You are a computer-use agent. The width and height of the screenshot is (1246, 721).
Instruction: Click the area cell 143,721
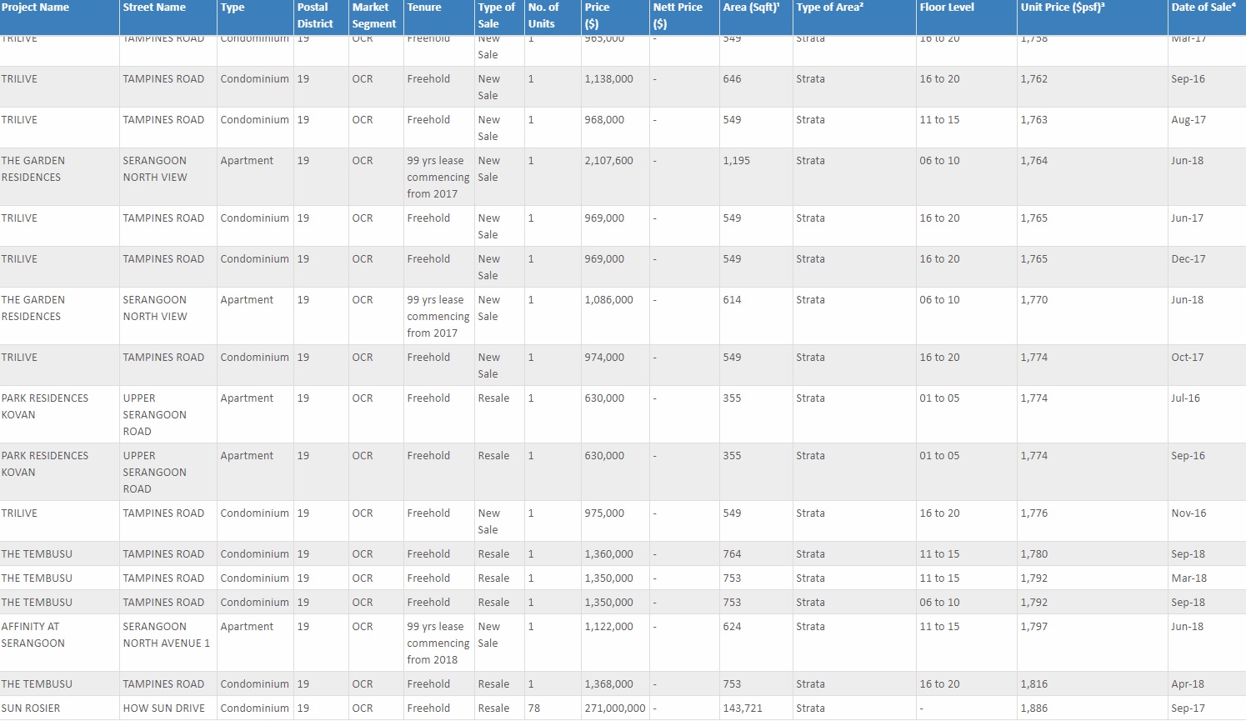(743, 708)
